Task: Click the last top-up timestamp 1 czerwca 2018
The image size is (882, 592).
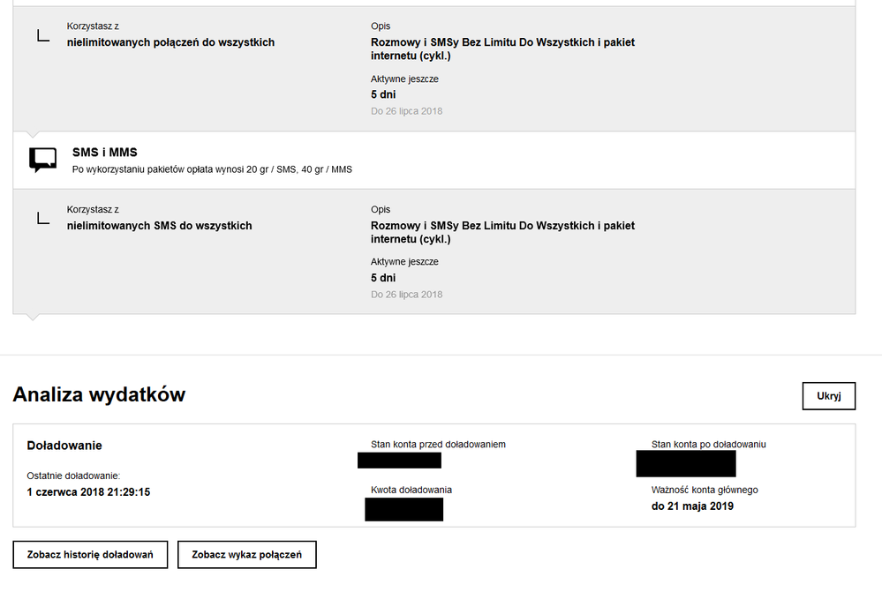Action: pos(88,492)
